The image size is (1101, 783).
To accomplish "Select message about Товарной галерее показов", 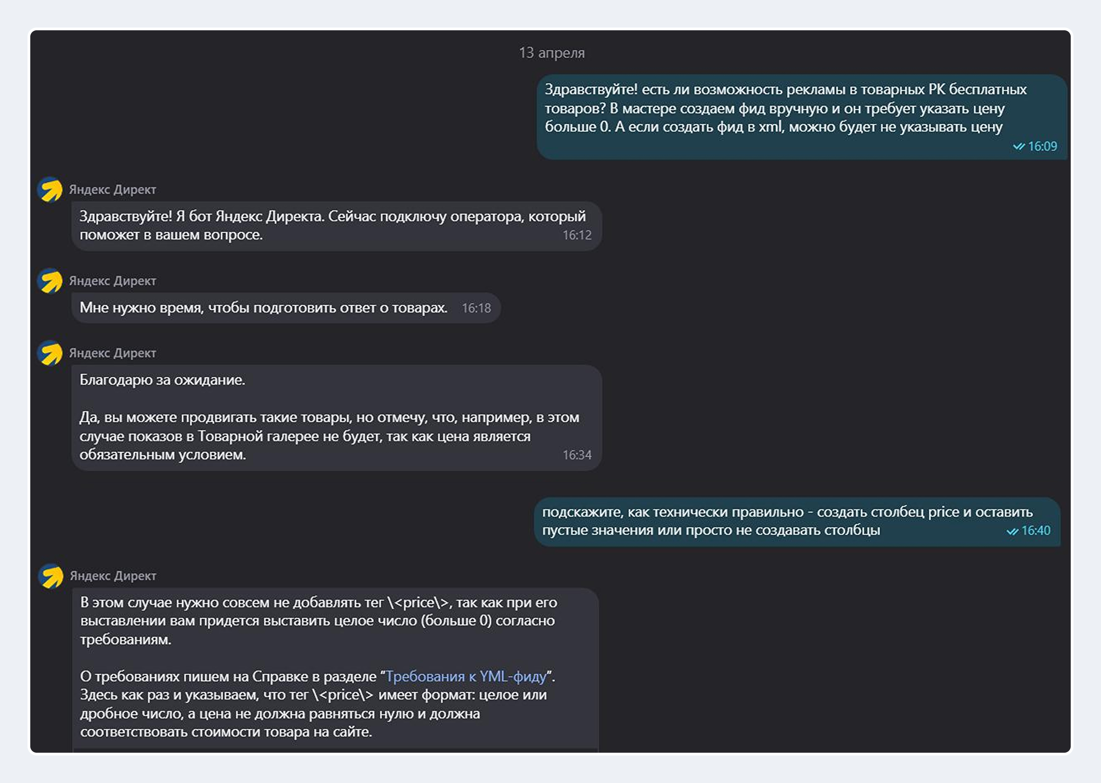I will [x=336, y=418].
